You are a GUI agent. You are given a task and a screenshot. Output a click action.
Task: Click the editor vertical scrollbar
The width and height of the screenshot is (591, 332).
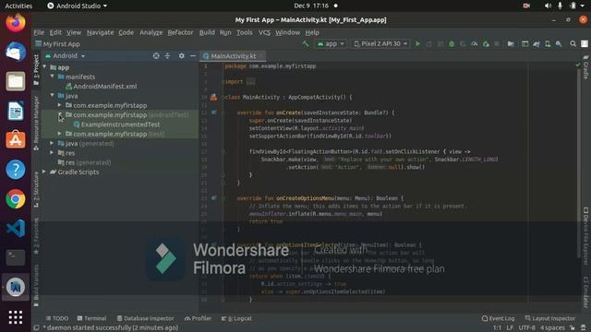point(579,162)
